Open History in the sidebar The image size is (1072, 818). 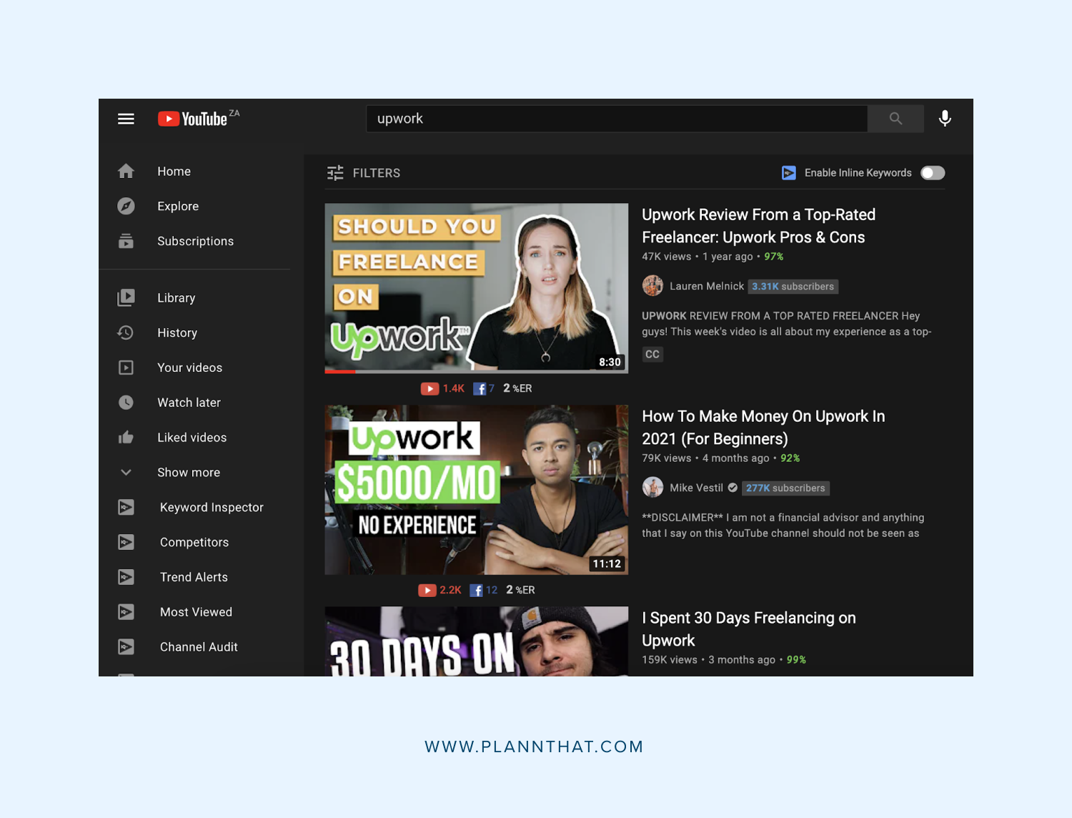coord(177,333)
